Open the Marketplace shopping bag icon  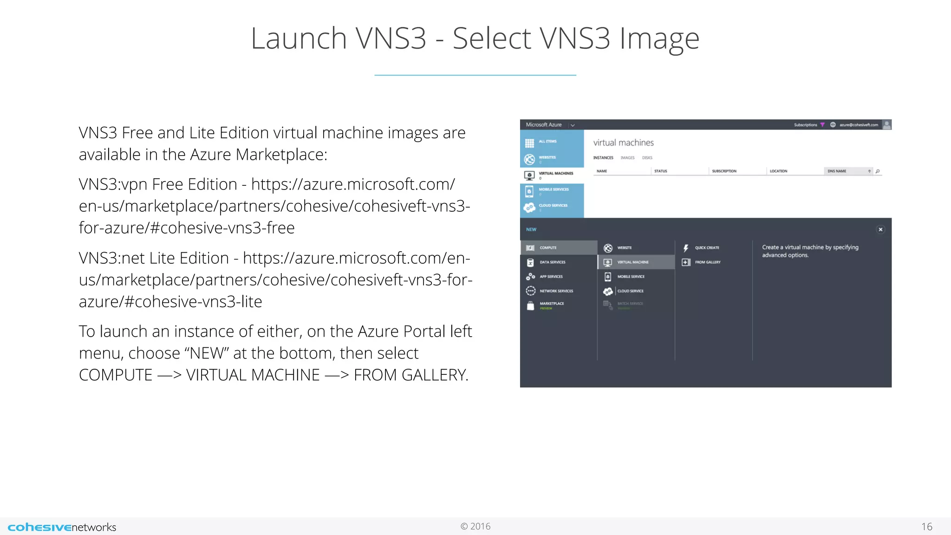click(530, 306)
